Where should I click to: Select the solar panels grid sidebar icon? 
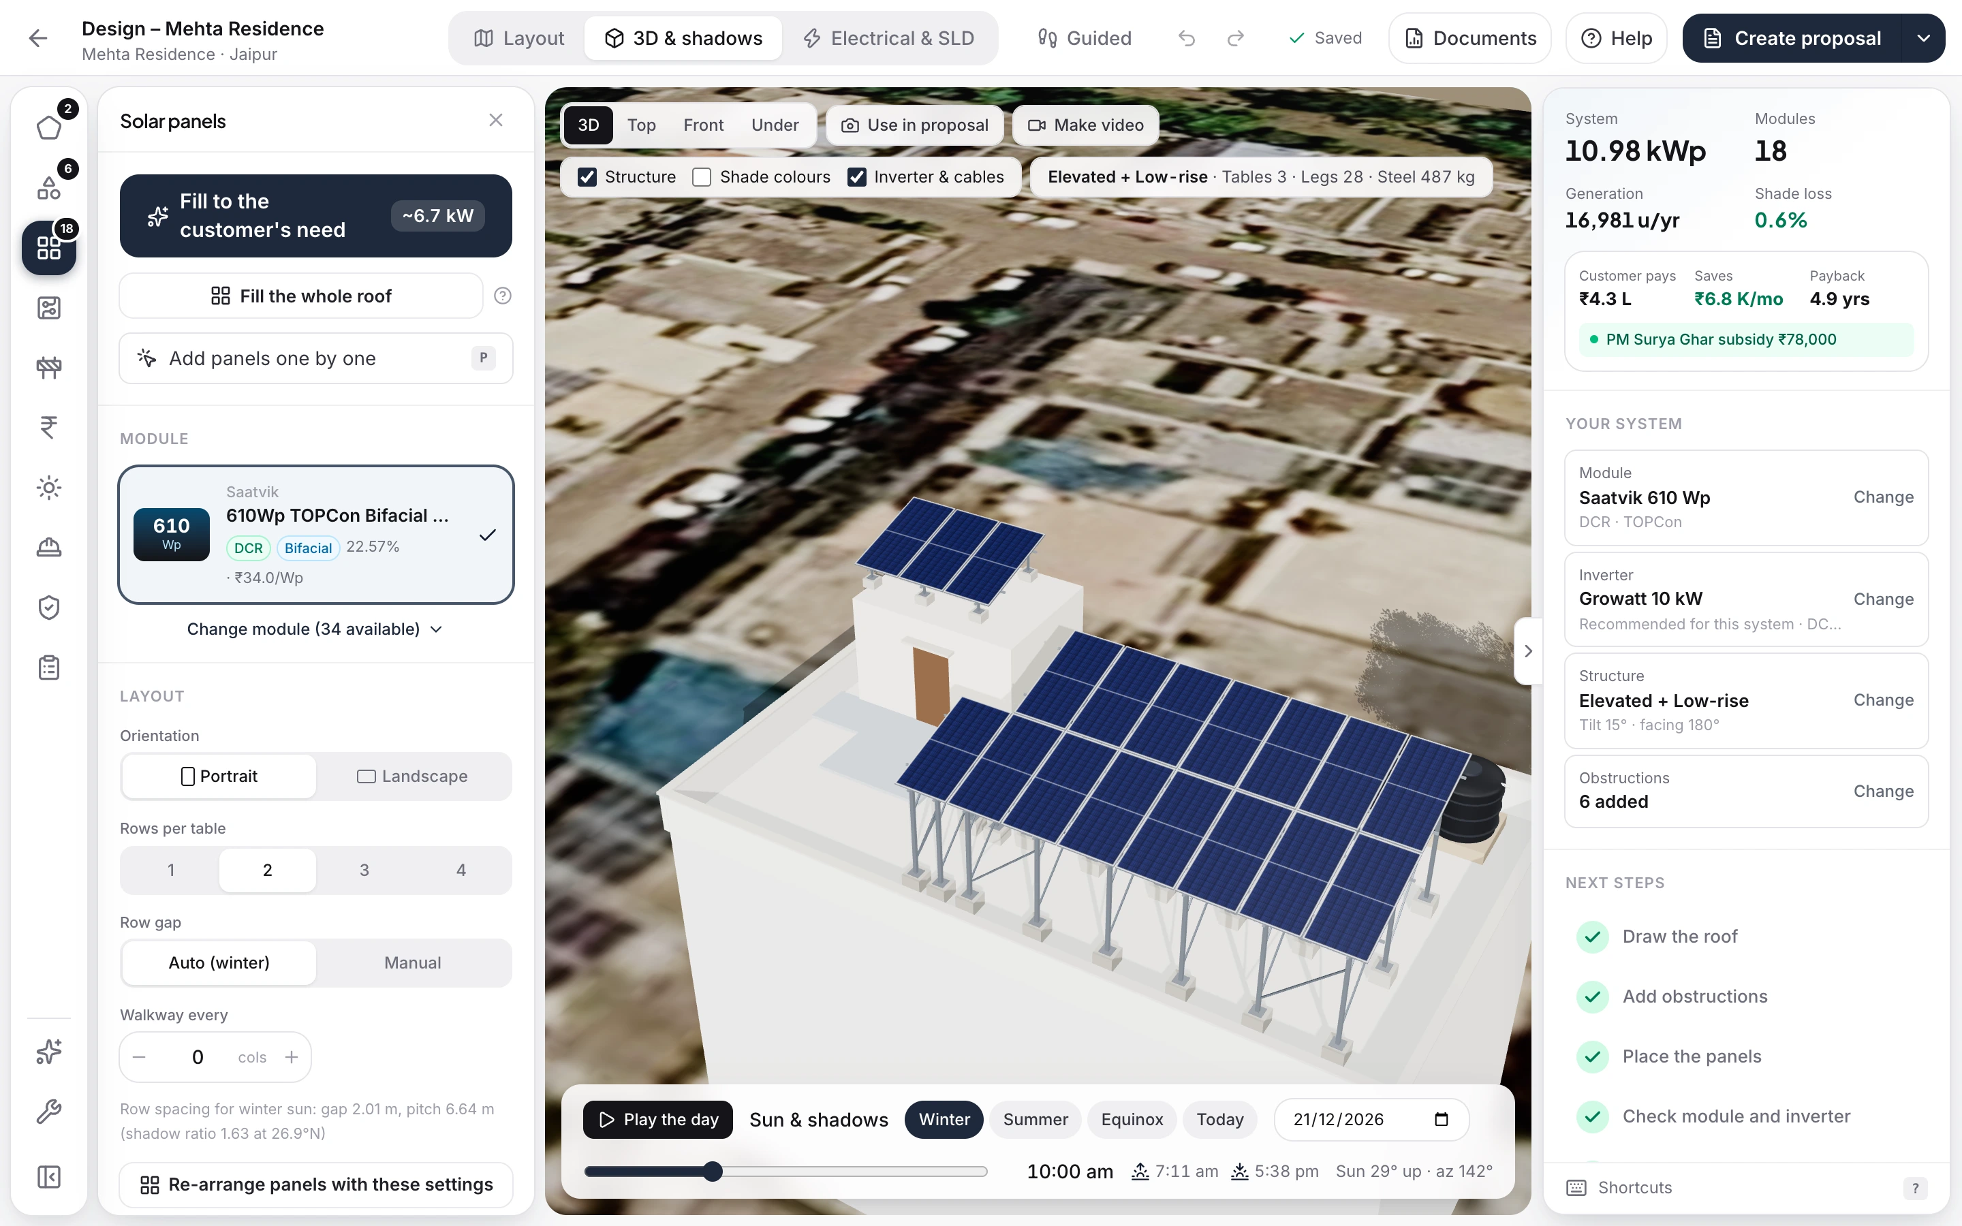coord(50,247)
